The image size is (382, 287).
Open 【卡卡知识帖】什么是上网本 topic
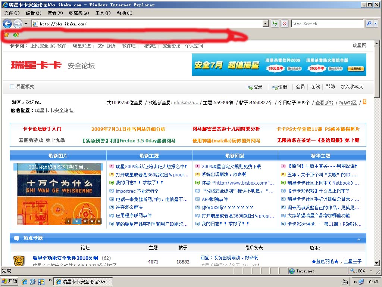(318, 191)
